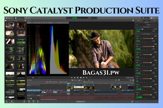Viewport: 163px width, 108px height.
Task: Click Add to Timeline icon
Action: pyautogui.click(x=12, y=102)
